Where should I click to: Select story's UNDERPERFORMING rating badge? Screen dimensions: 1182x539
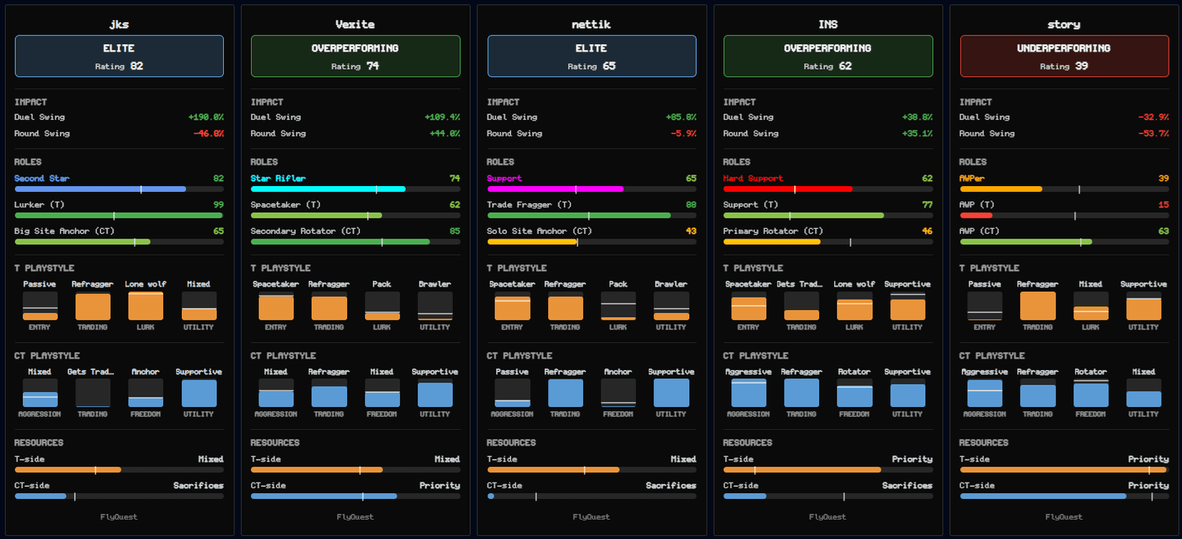click(1064, 56)
